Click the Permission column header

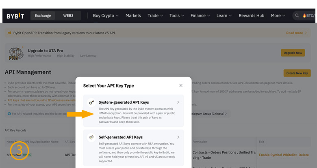200,142
